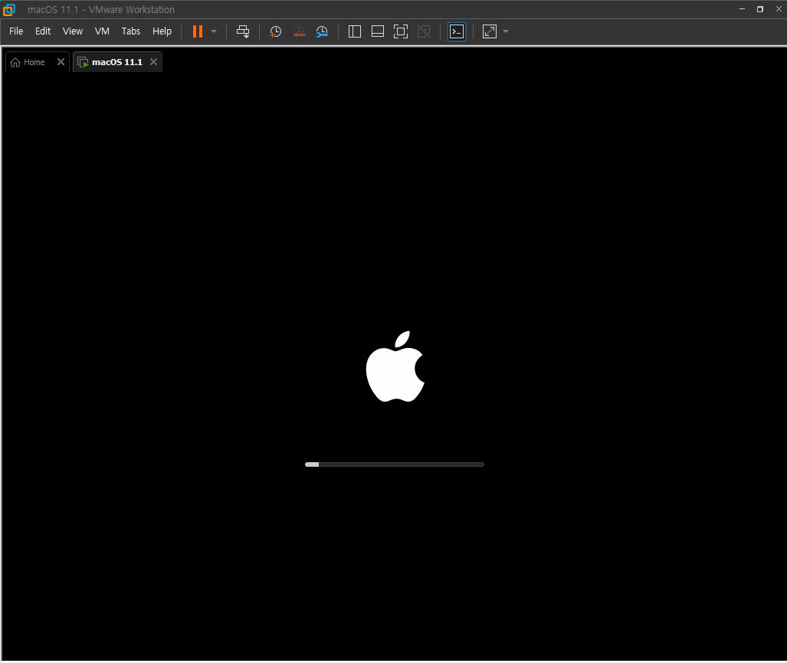The height and width of the screenshot is (663, 787).
Task: Close the macOS 11.1 tab
Action: (153, 62)
